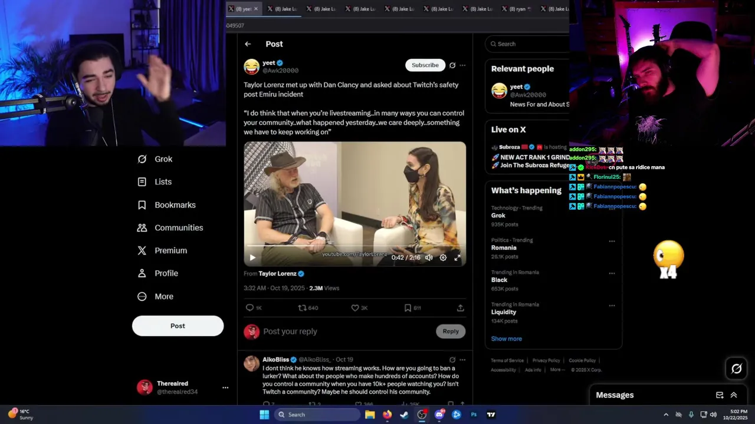Open the More sidebar menu

(x=155, y=296)
